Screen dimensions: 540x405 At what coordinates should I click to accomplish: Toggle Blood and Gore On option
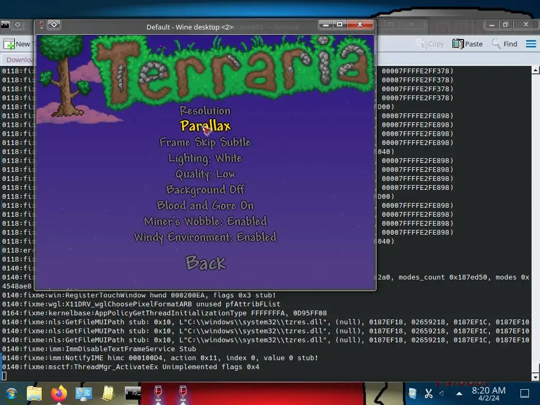[205, 206]
